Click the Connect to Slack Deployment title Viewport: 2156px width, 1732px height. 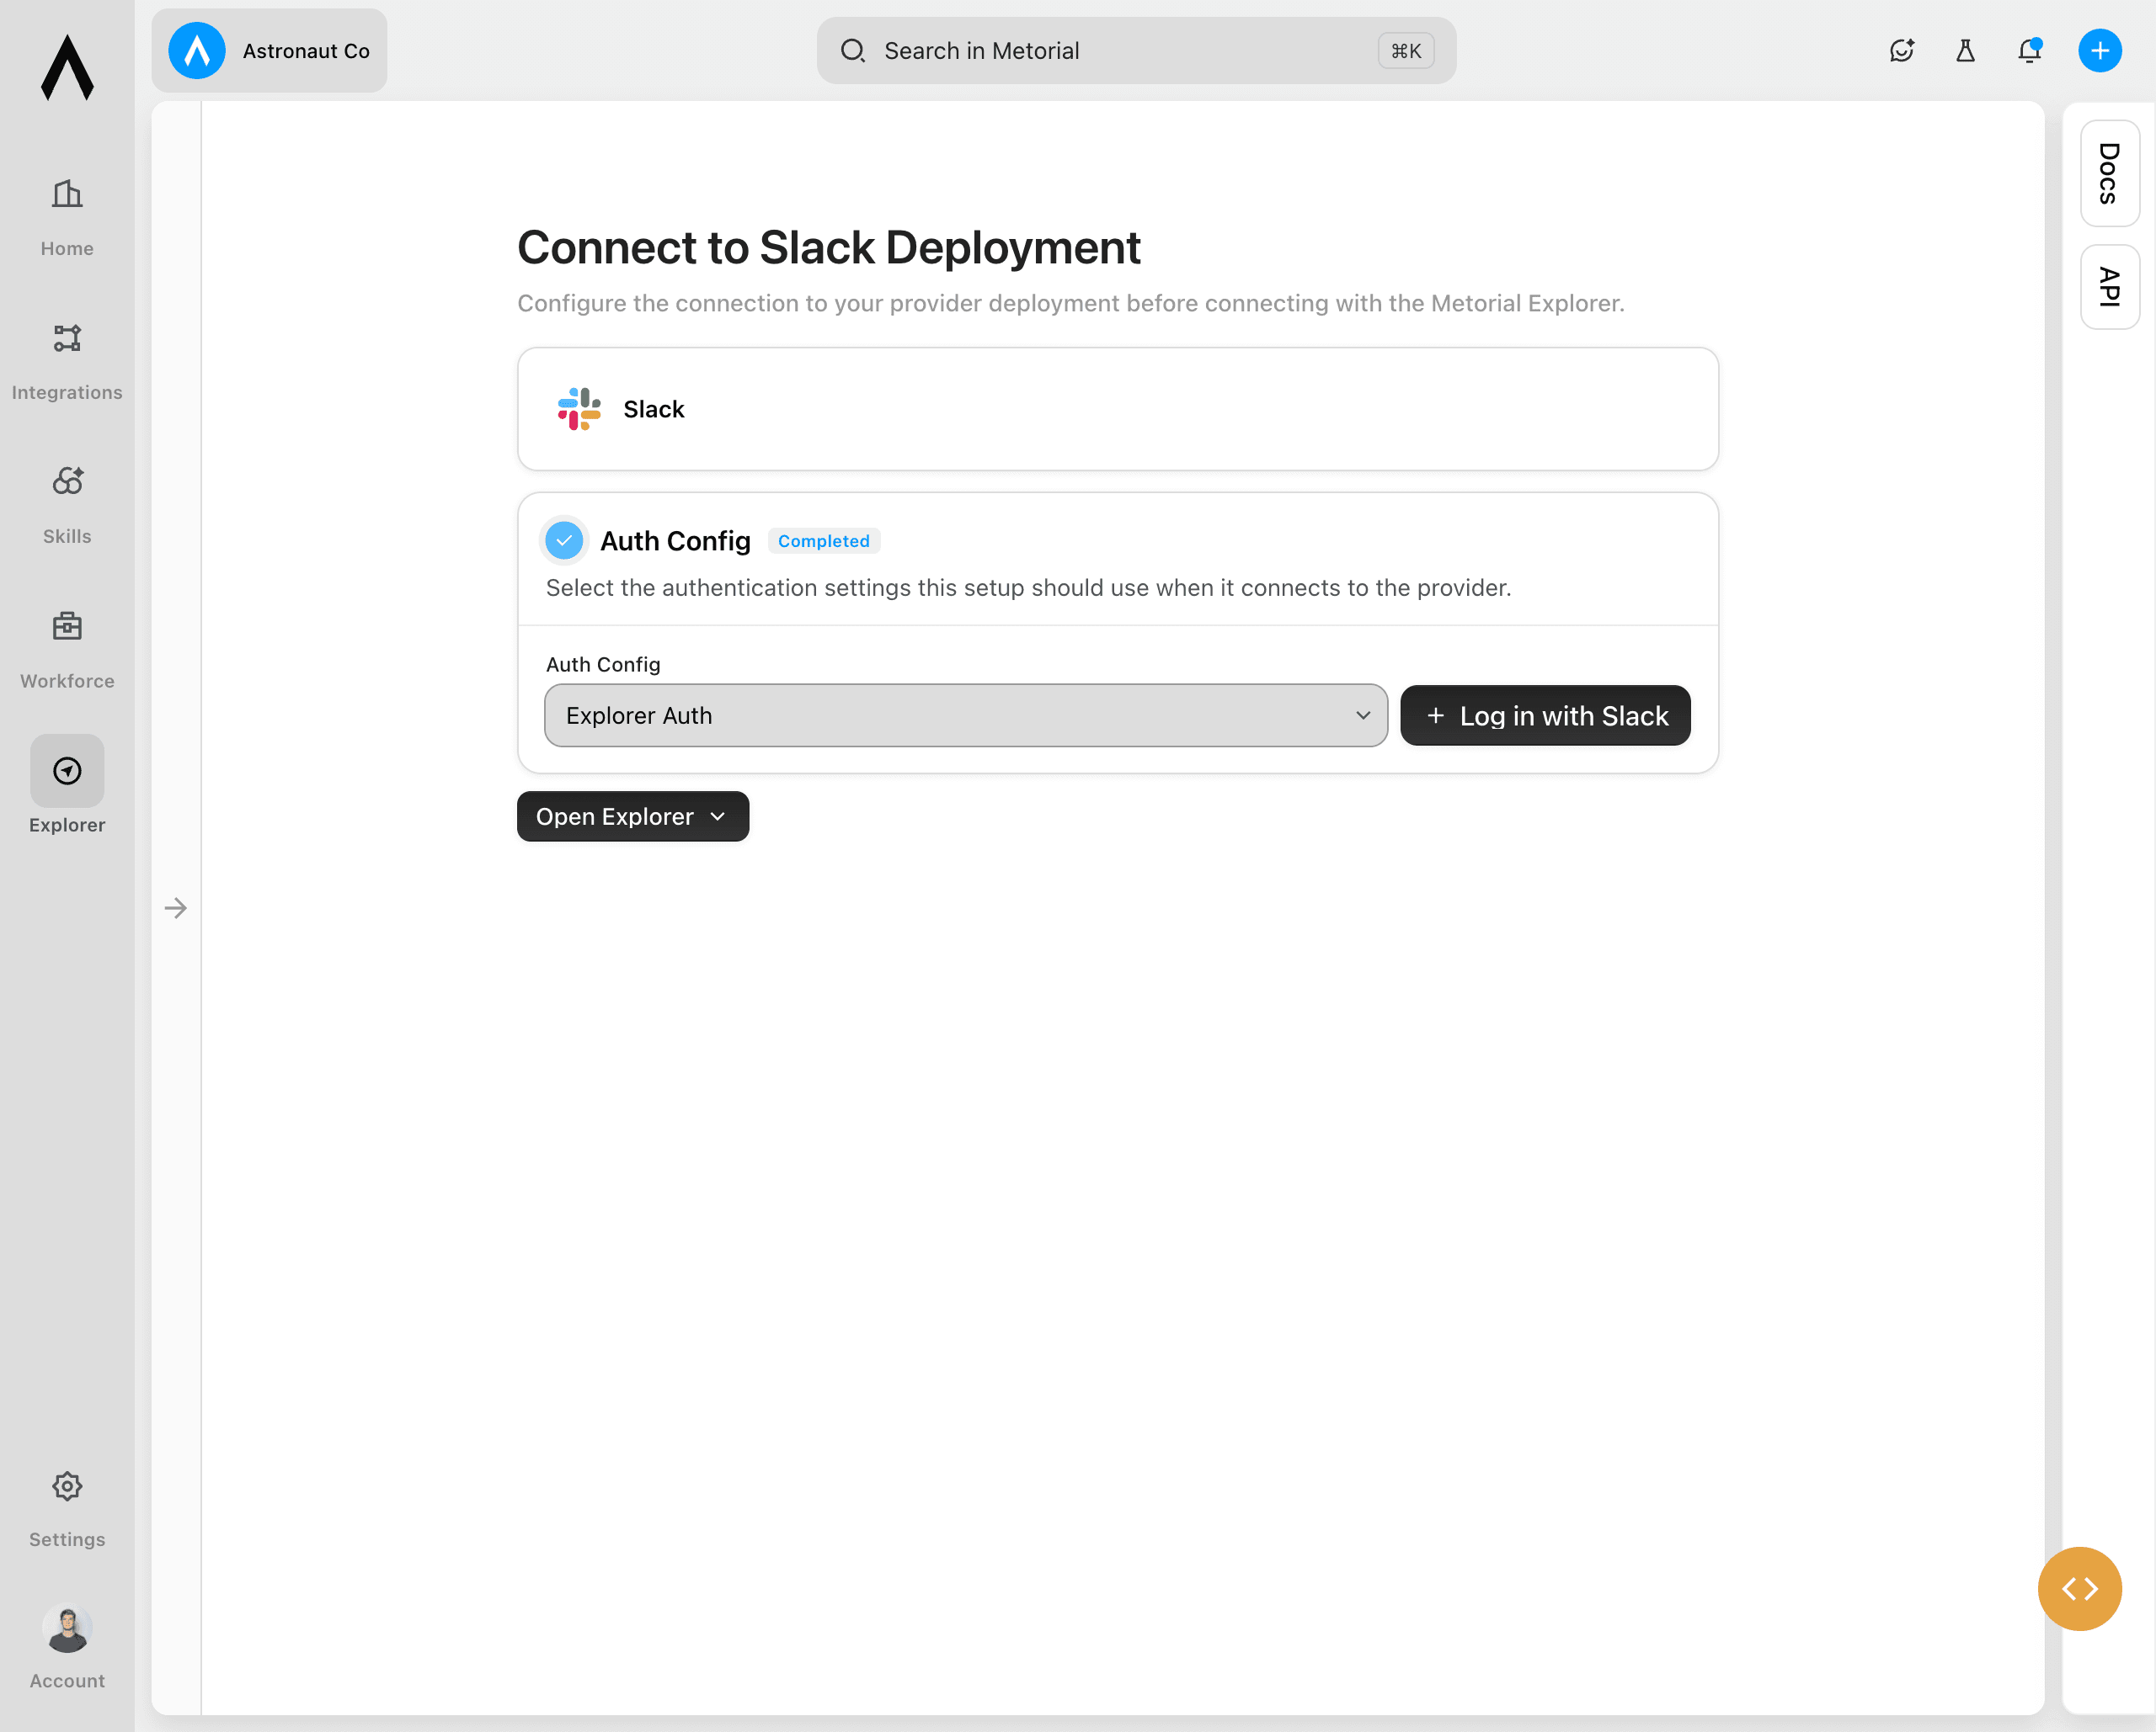coord(828,247)
